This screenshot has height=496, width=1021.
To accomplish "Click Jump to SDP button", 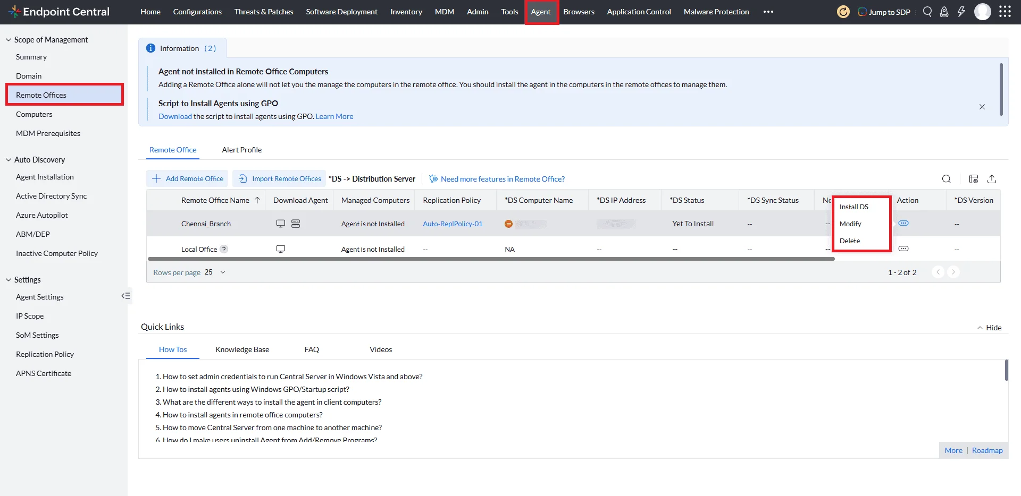I will [884, 12].
